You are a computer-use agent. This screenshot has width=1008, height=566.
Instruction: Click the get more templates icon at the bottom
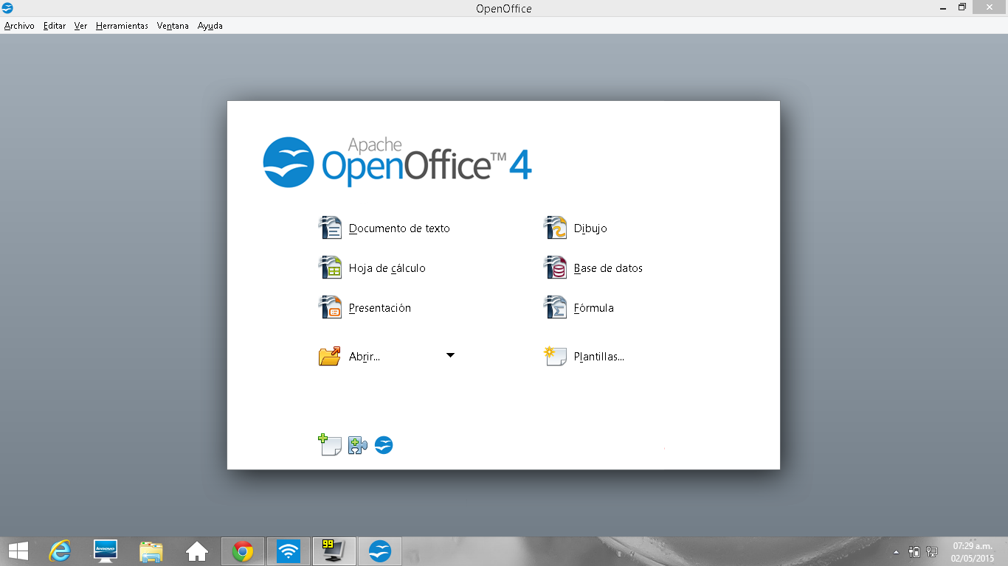point(330,445)
